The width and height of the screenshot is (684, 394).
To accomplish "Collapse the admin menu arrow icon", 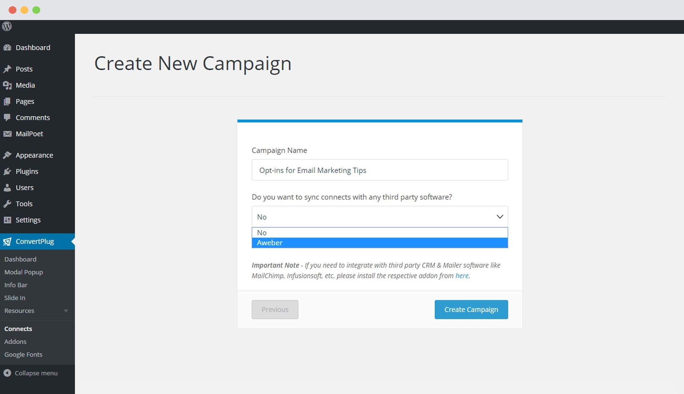I will coord(7,373).
